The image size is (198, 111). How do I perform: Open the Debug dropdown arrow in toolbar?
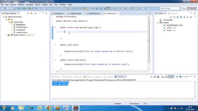pyautogui.click(x=21, y=8)
